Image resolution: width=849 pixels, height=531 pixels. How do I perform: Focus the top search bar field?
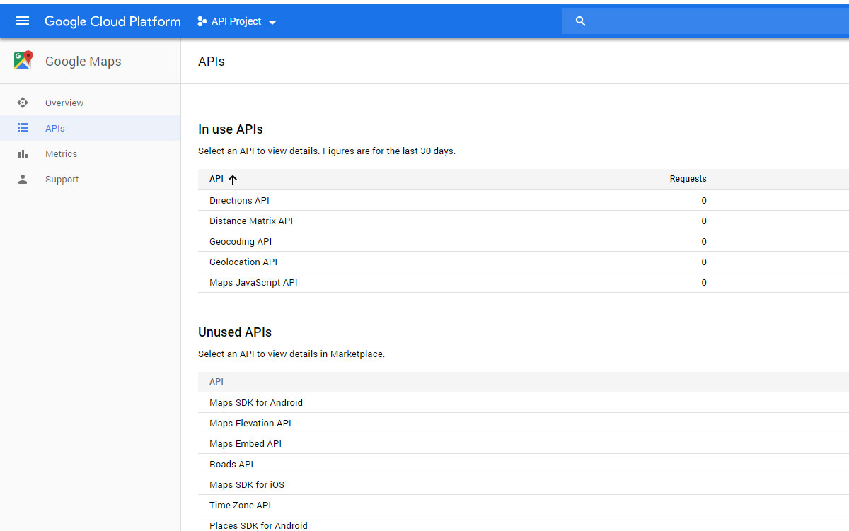pos(705,21)
